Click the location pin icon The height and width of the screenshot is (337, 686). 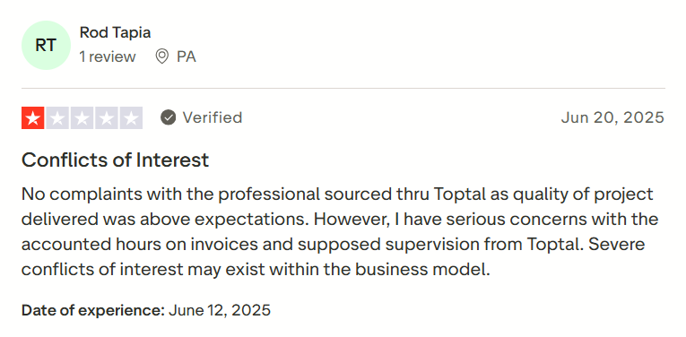(x=162, y=56)
